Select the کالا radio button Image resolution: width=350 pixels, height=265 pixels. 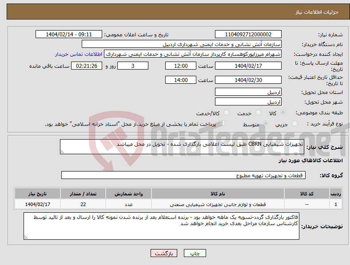point(283,113)
